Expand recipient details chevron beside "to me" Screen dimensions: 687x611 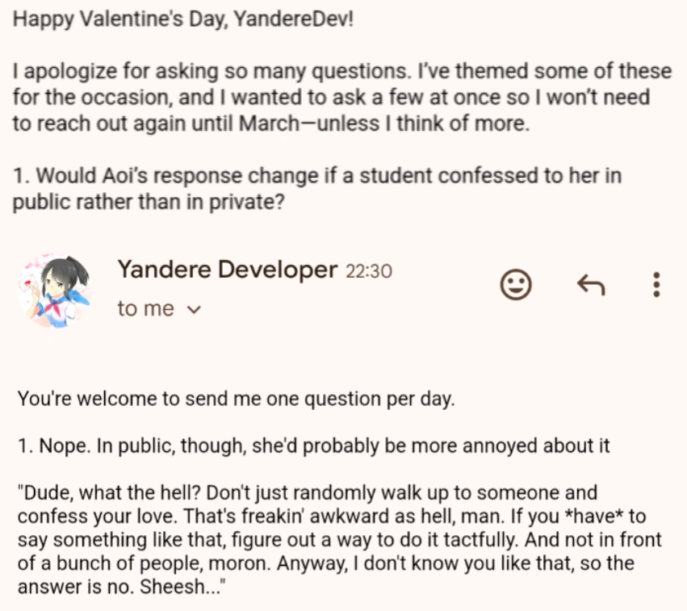[x=193, y=309]
